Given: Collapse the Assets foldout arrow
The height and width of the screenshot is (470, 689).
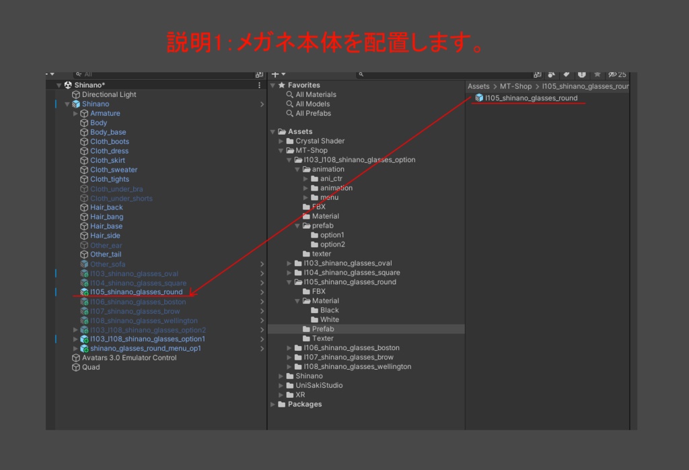Looking at the screenshot, I should [273, 132].
